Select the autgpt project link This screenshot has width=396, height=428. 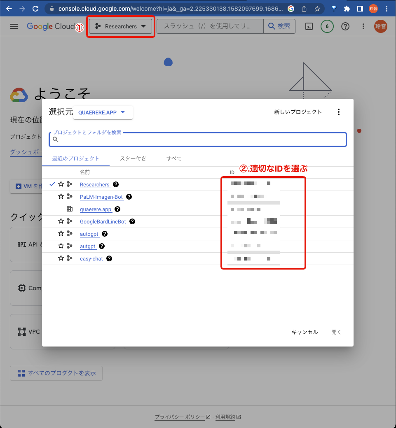point(88,246)
